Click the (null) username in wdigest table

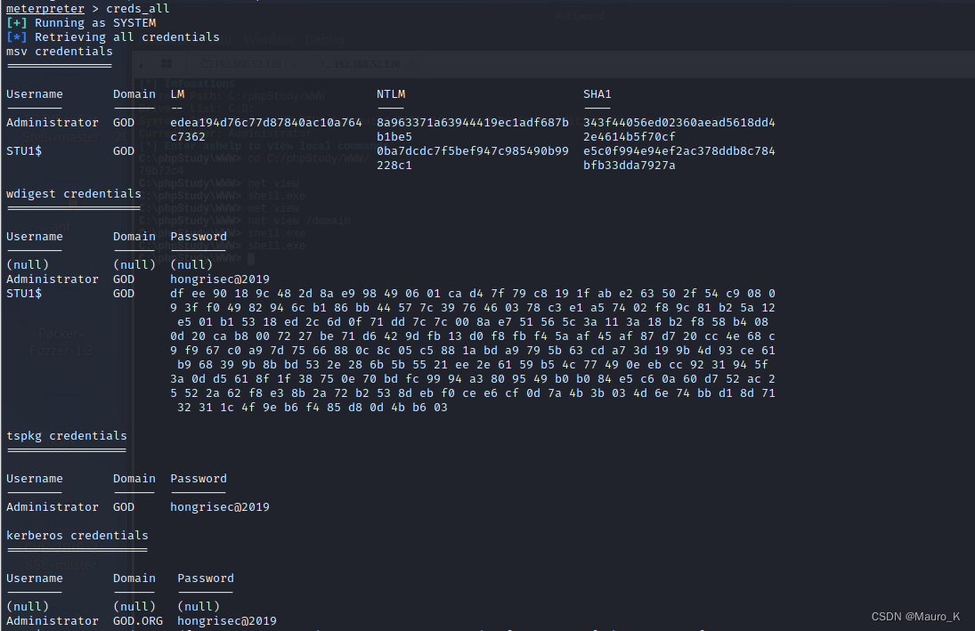point(28,265)
